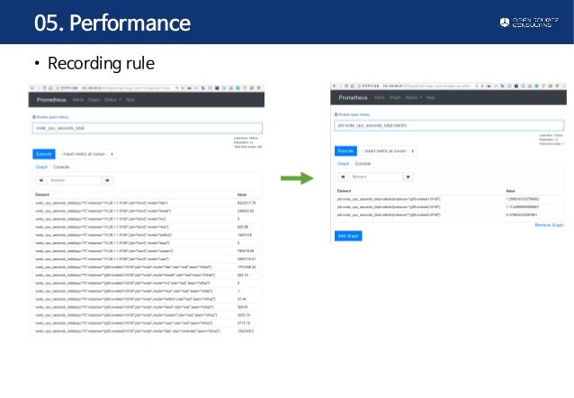
Task: Click forward time icon in right window
Action: tap(408, 176)
